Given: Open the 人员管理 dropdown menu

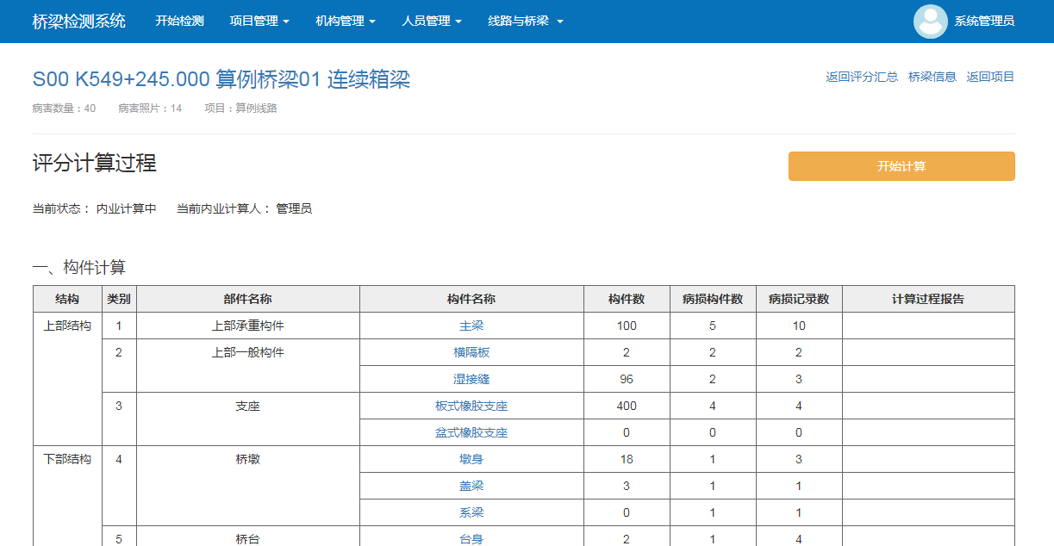Looking at the screenshot, I should point(432,22).
